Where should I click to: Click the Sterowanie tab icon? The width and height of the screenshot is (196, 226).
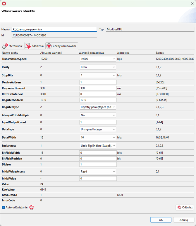[5, 46]
